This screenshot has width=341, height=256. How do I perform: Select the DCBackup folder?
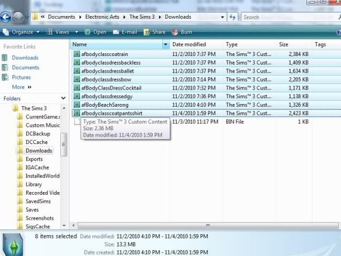click(38, 134)
